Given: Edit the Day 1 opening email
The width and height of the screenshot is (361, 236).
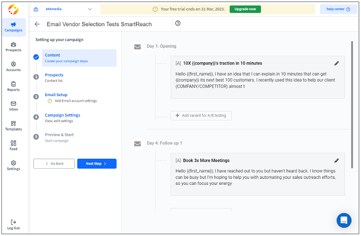Looking at the screenshot, I should click(337, 63).
